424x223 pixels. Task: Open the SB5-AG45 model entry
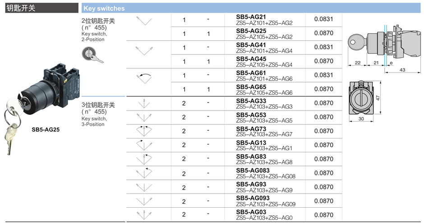click(x=251, y=58)
